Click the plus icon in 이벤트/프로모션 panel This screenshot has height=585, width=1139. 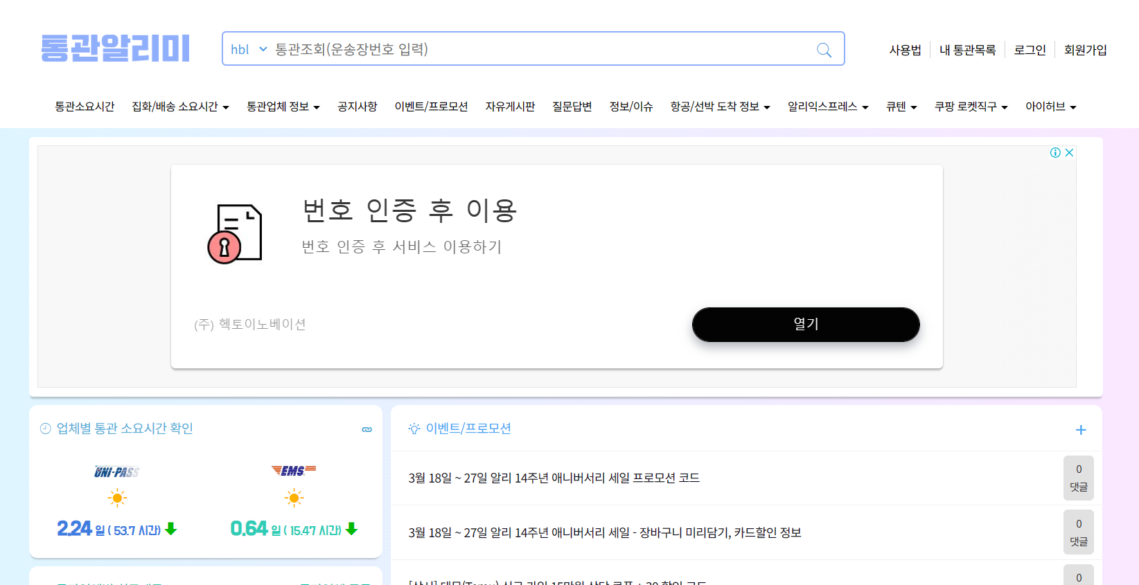click(1081, 430)
